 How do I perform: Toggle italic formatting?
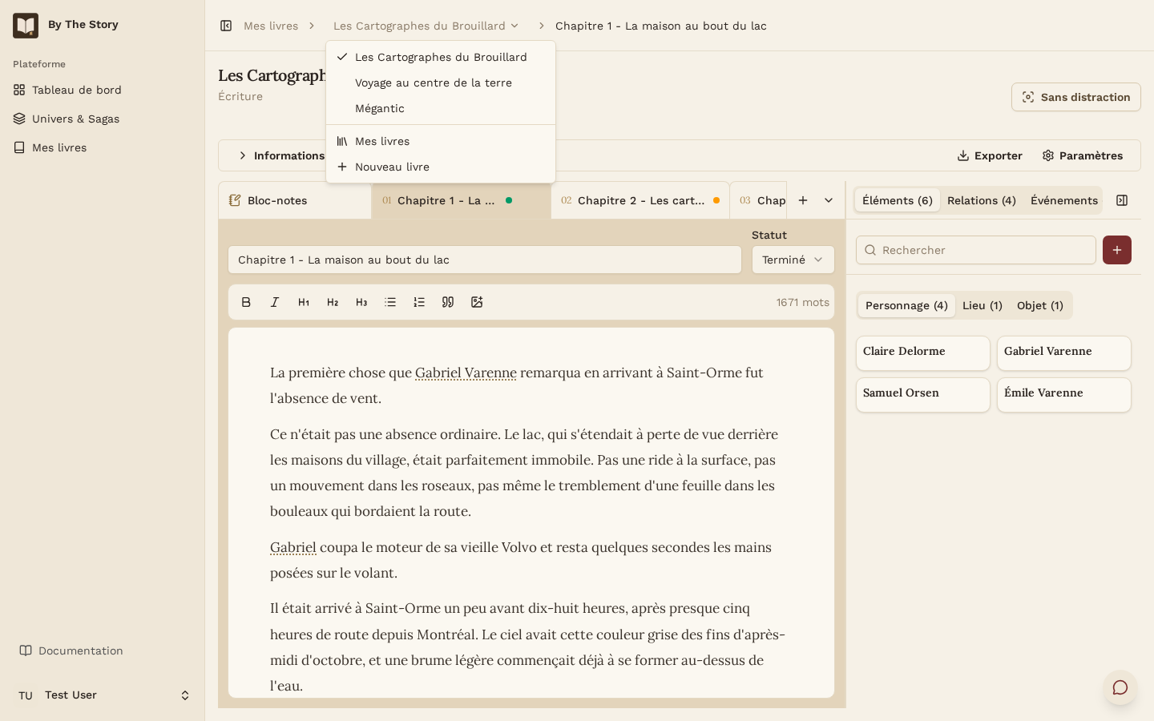pyautogui.click(x=275, y=302)
